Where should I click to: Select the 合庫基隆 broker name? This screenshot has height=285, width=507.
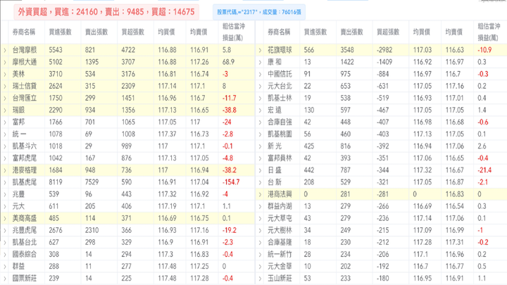[280, 242]
